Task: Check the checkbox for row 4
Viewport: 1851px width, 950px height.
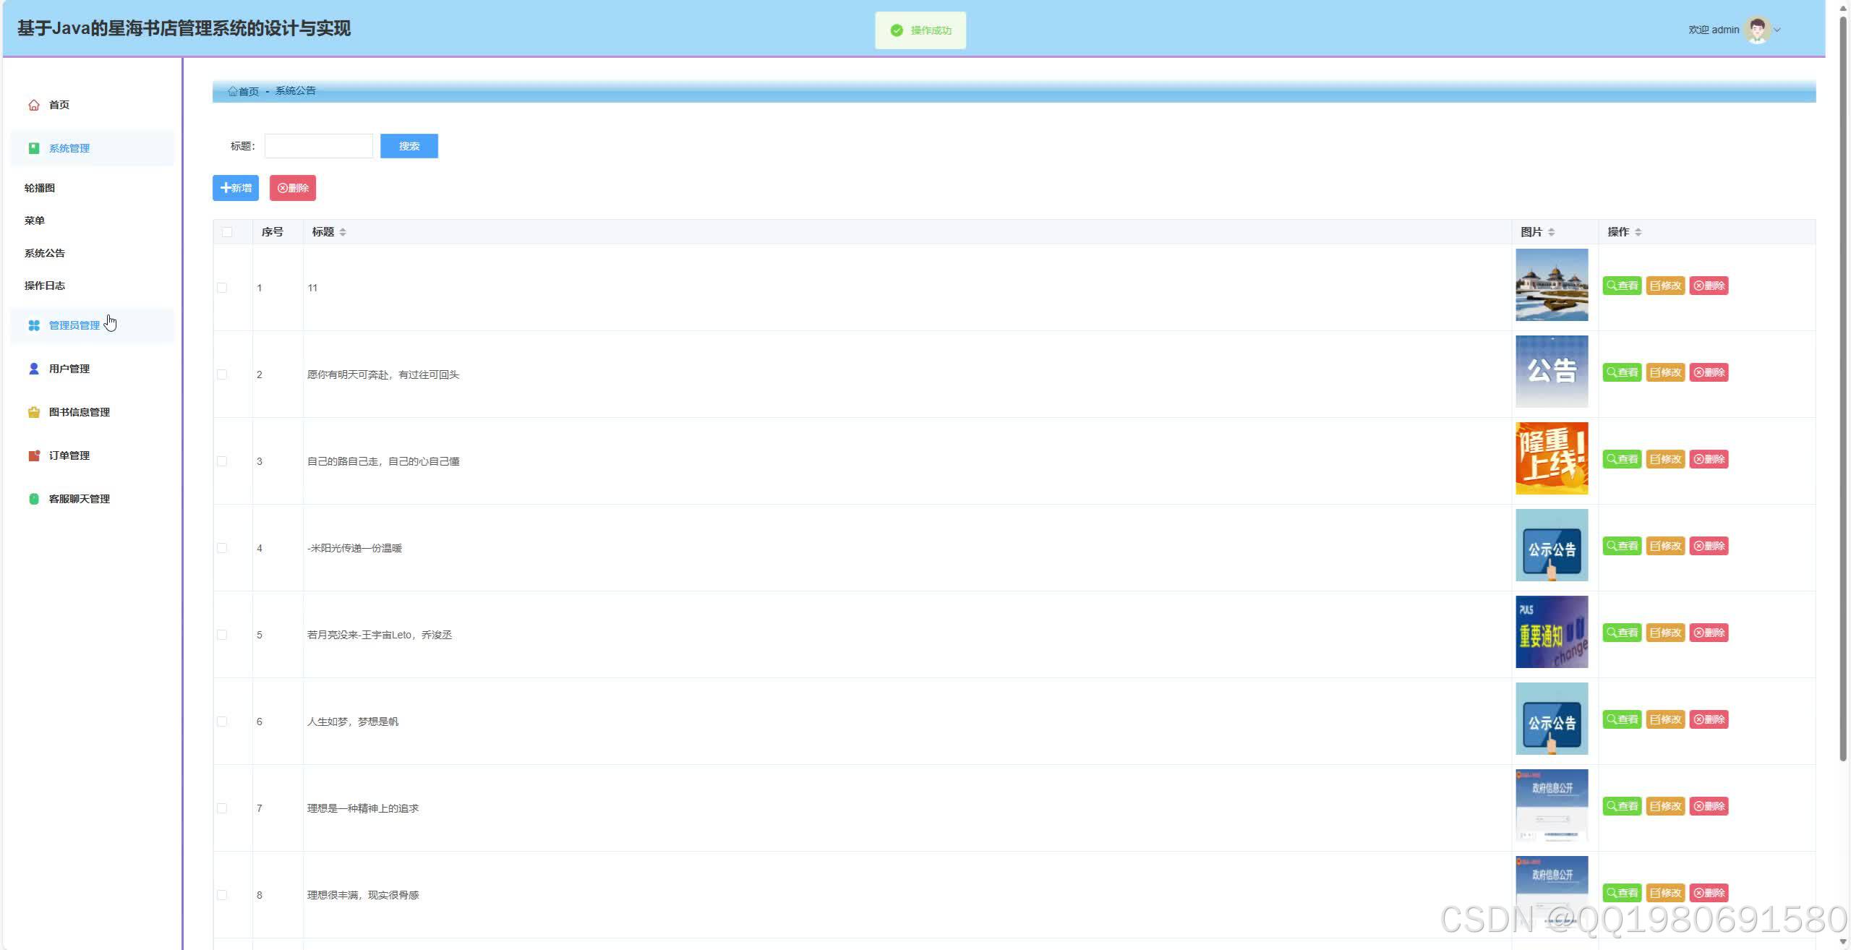Action: [x=222, y=548]
